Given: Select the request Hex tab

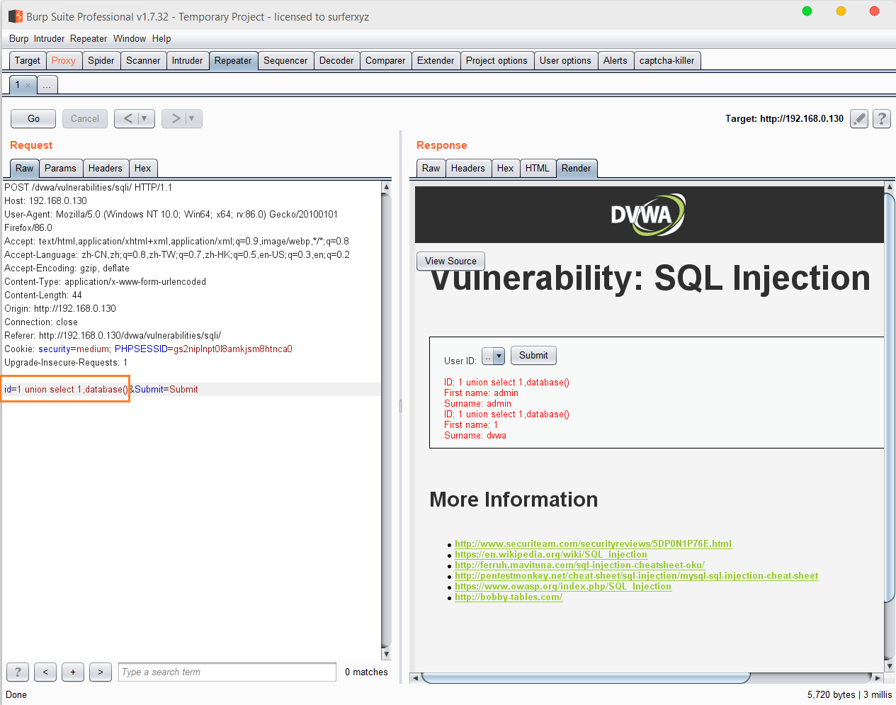Looking at the screenshot, I should tap(143, 169).
